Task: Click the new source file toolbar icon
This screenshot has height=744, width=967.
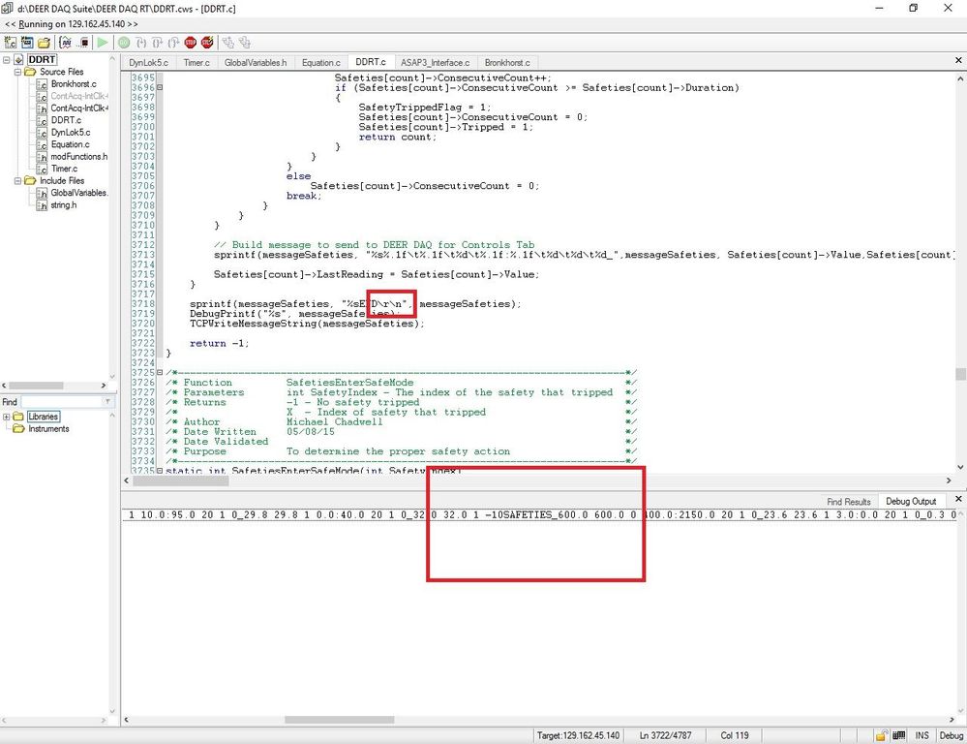Action: [x=11, y=43]
